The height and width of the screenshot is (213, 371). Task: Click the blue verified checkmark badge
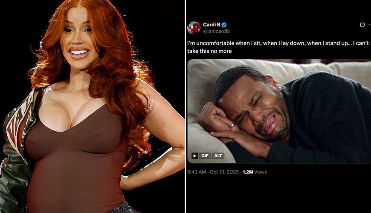click(x=224, y=25)
